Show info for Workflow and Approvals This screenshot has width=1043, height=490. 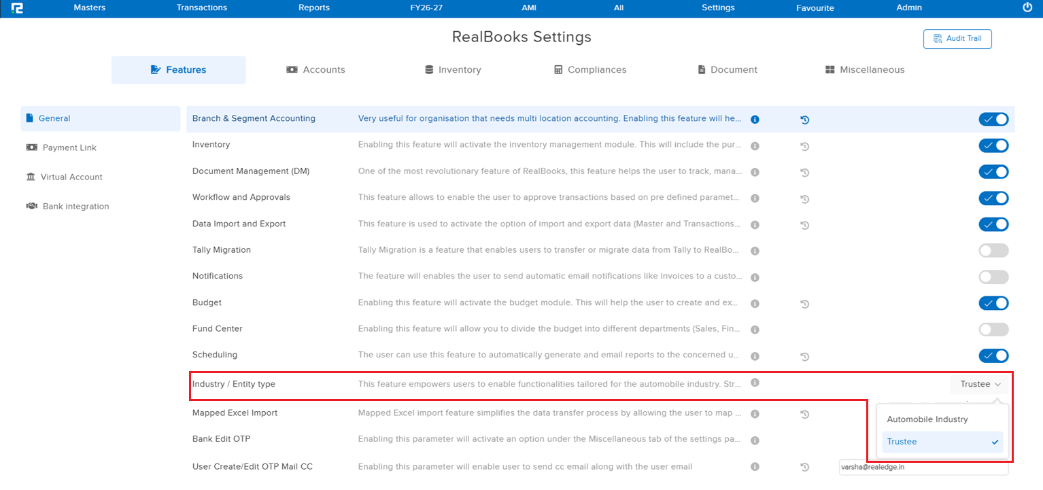755,198
